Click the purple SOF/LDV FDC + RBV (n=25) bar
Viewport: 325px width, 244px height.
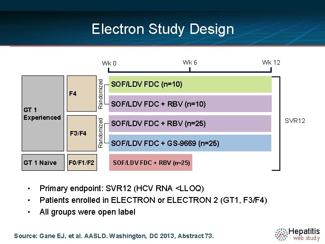point(190,123)
